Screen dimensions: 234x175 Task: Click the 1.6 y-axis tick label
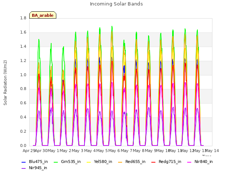pos(23,32)
